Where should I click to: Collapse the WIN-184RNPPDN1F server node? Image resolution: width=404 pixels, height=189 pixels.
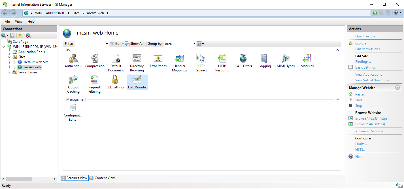[4, 47]
